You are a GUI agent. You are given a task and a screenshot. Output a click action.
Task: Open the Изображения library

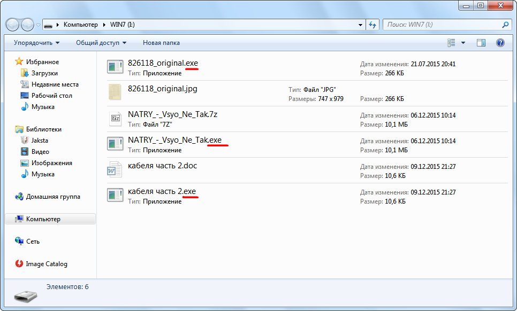click(52, 163)
